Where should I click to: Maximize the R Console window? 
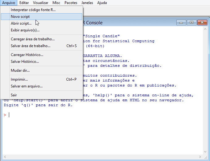(x=191, y=22)
